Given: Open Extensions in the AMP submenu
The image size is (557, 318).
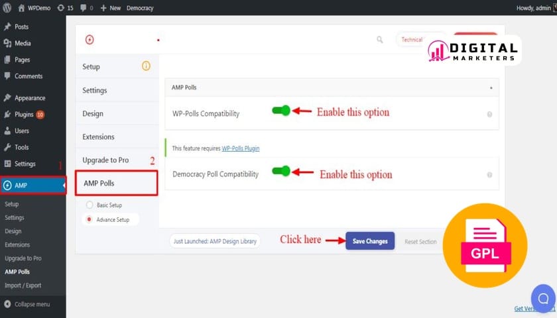Looking at the screenshot, I should pyautogui.click(x=17, y=244).
